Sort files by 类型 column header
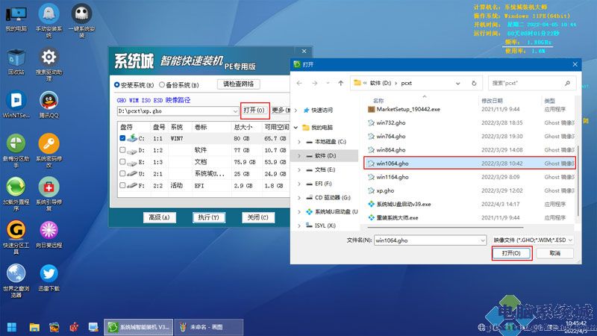597x336 pixels. (x=549, y=101)
